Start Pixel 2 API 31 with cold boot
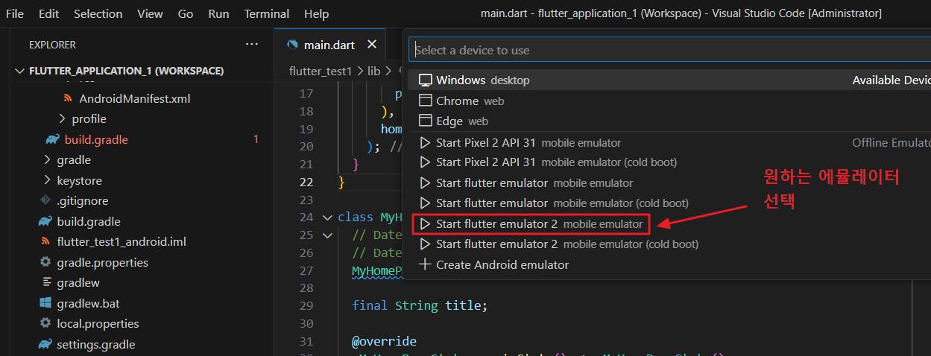The height and width of the screenshot is (356, 931). click(669, 162)
